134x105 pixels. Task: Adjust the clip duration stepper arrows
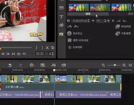pyautogui.click(x=88, y=21)
